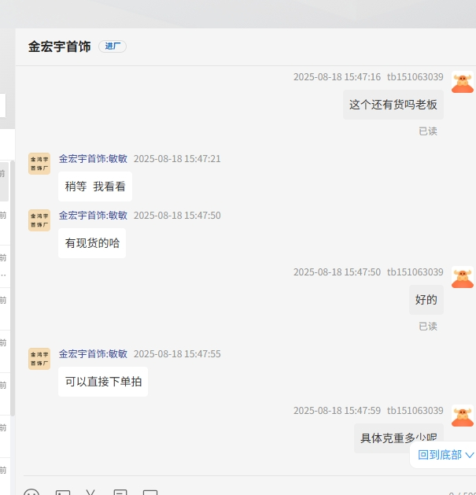
Task: Click the "稍等 我看看" message bubble
Action: click(x=95, y=187)
